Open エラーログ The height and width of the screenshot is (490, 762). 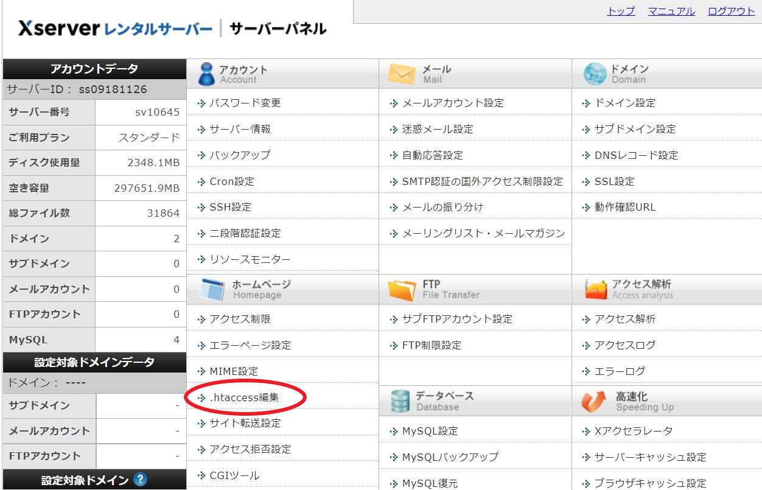pos(620,371)
